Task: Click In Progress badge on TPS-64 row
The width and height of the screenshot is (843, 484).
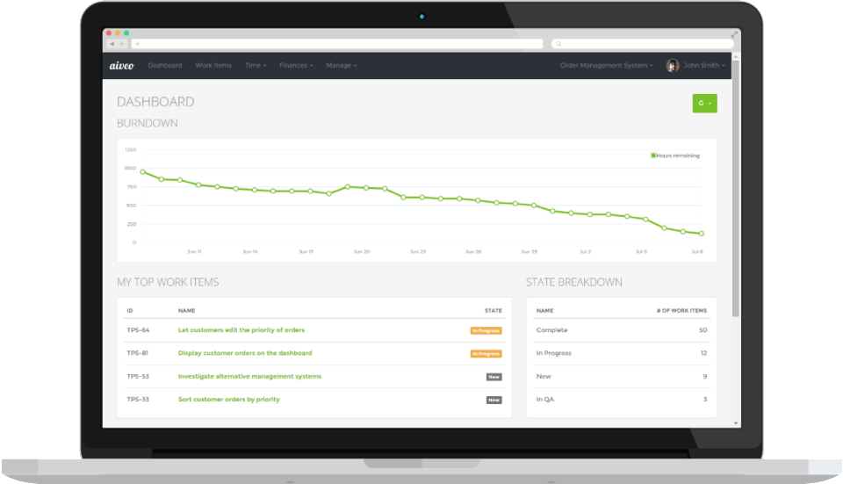Action: point(486,331)
